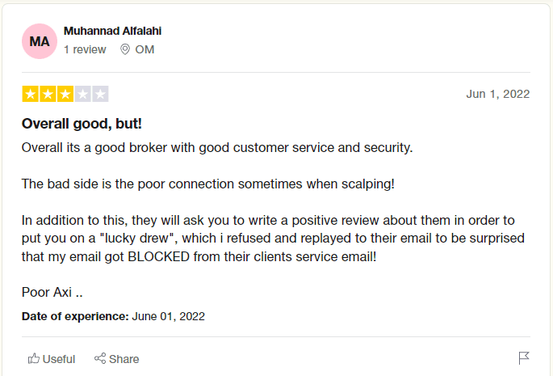Click the "1 review" count

[85, 49]
